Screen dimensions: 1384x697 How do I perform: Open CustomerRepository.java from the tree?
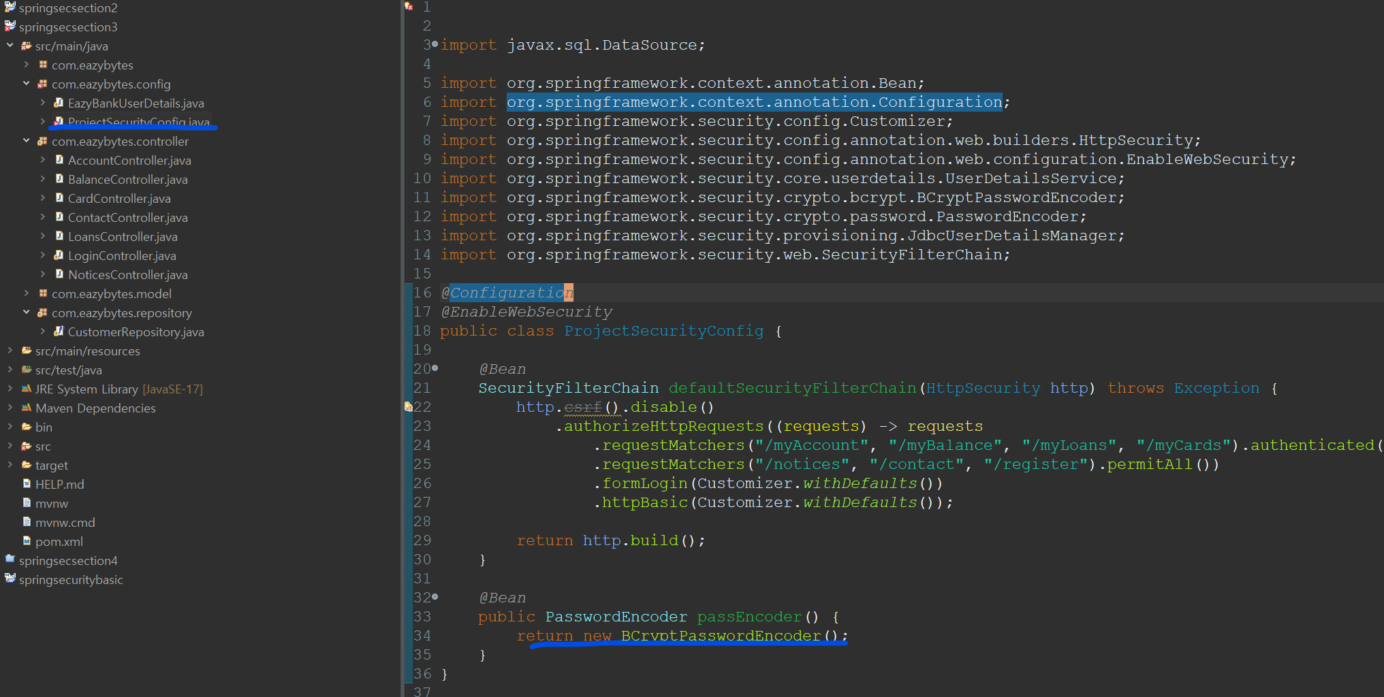[136, 331]
